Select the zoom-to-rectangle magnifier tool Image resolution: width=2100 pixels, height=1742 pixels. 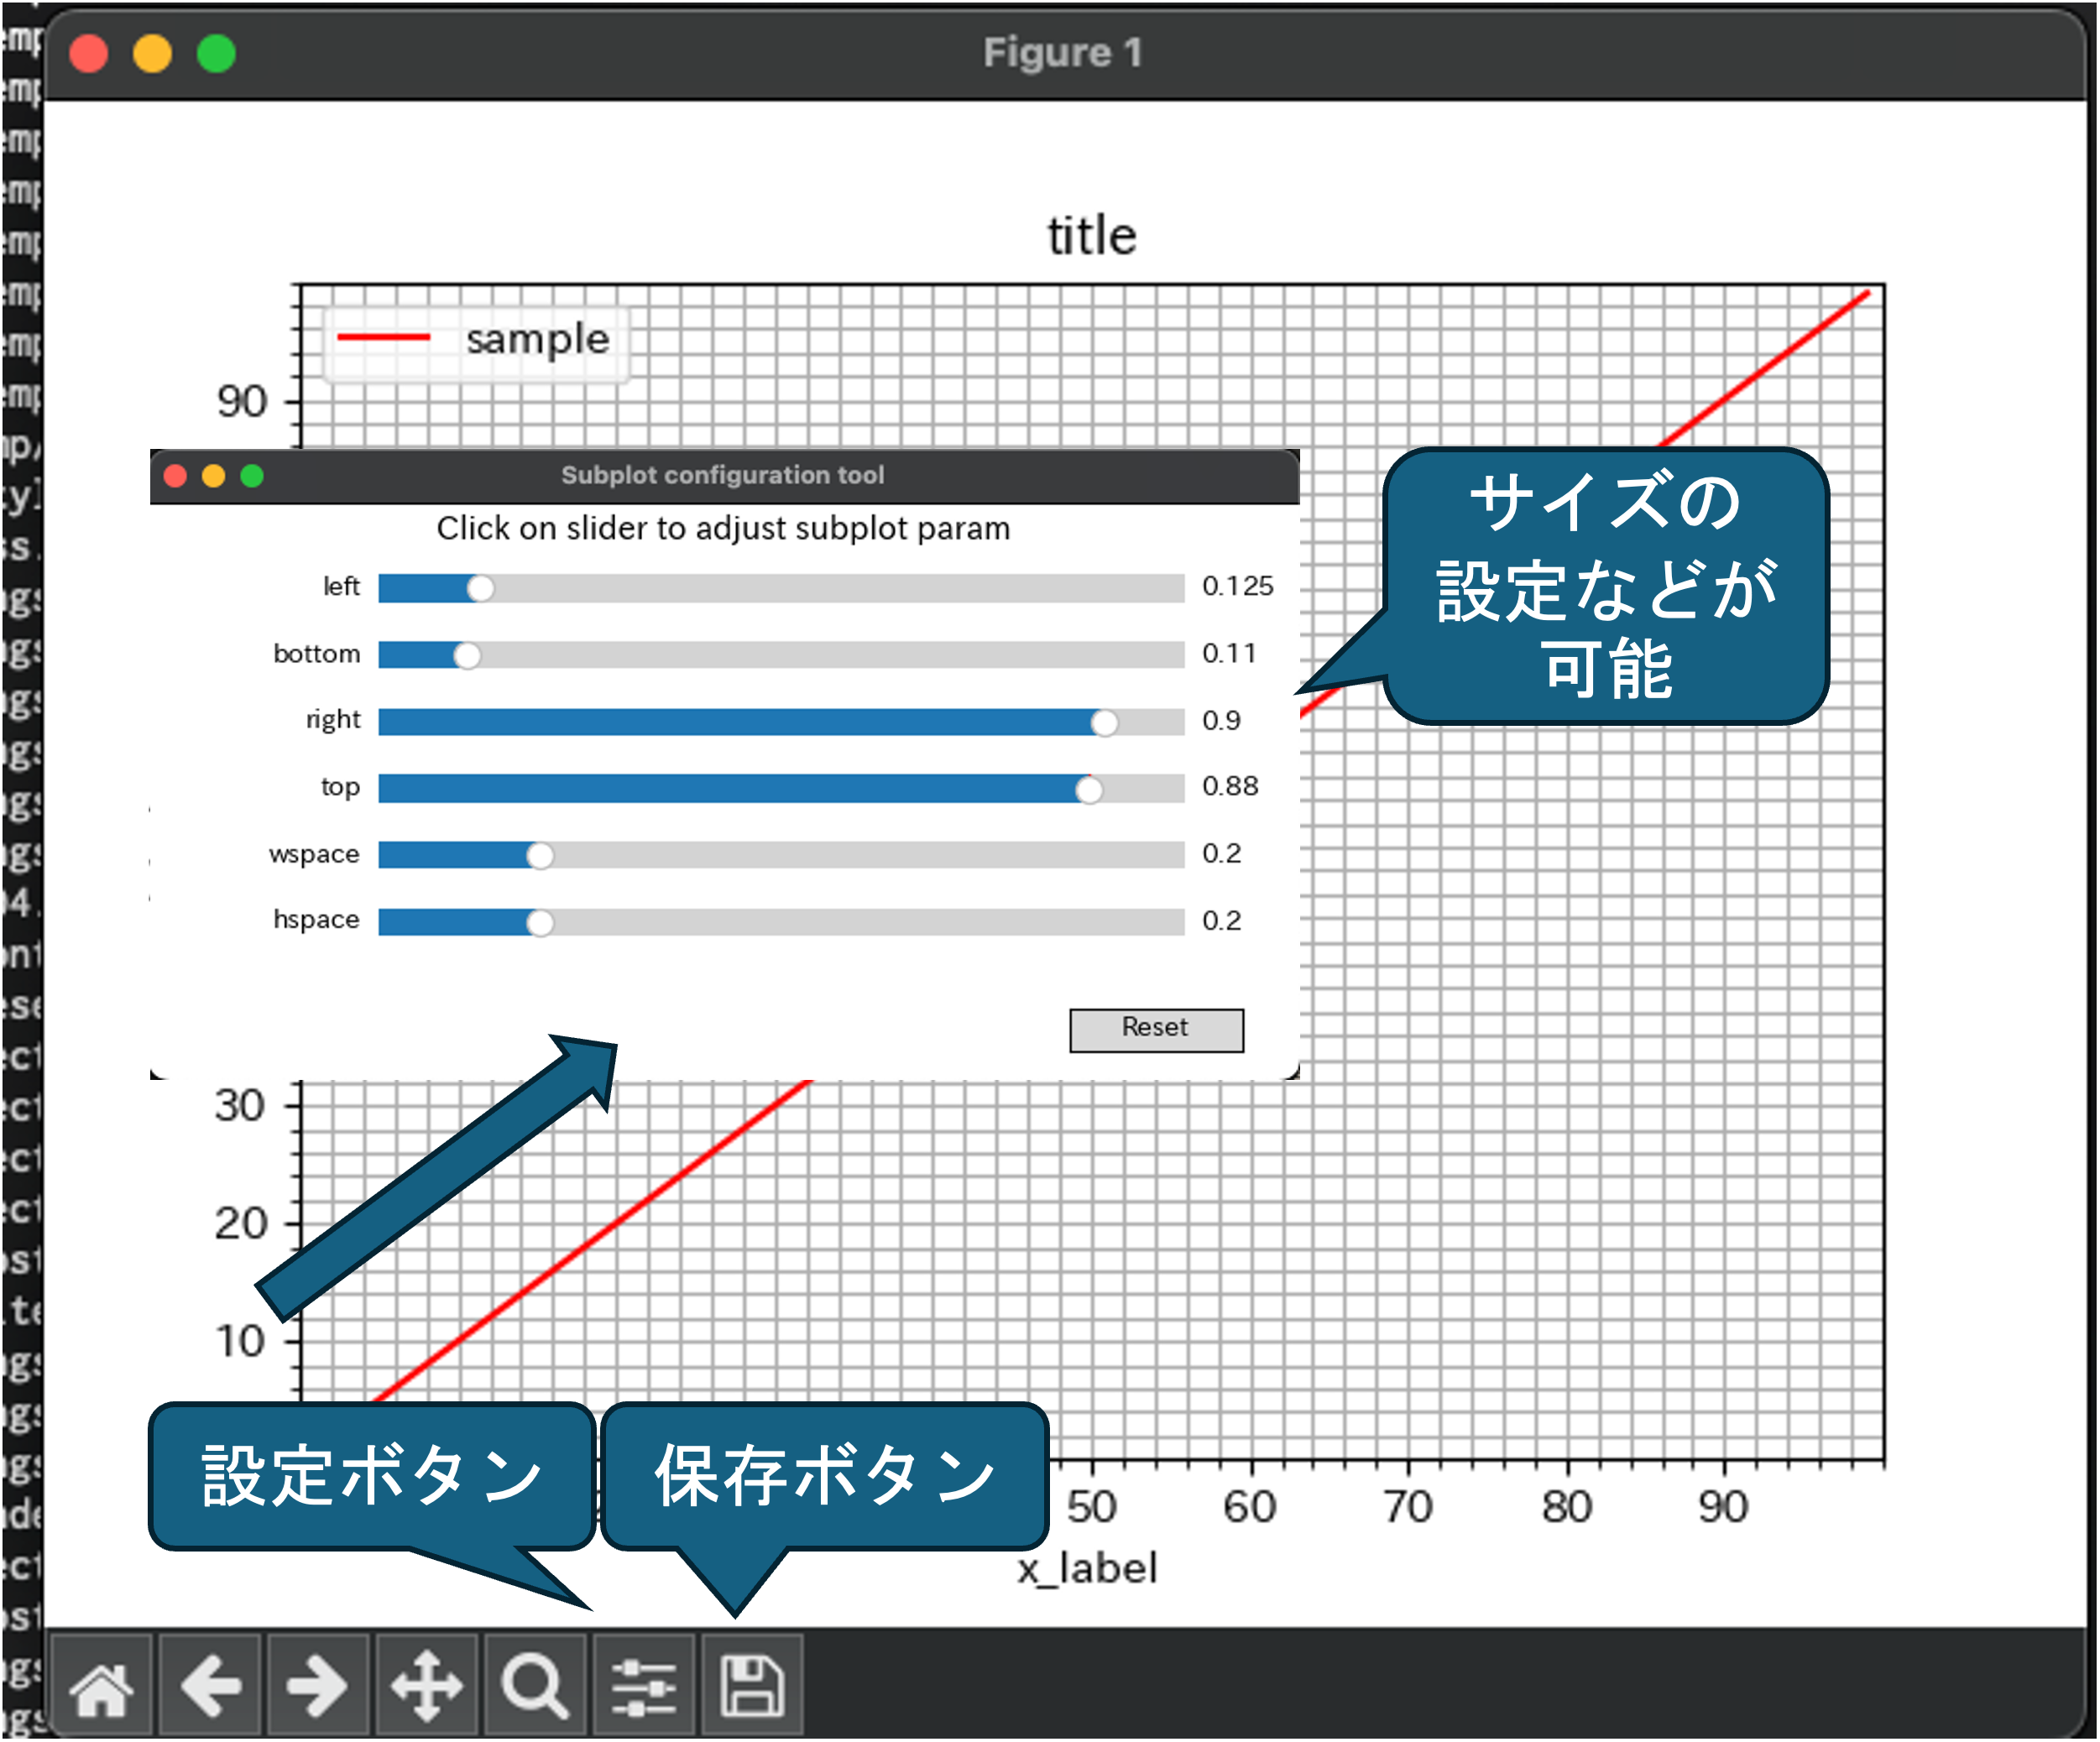pos(536,1685)
